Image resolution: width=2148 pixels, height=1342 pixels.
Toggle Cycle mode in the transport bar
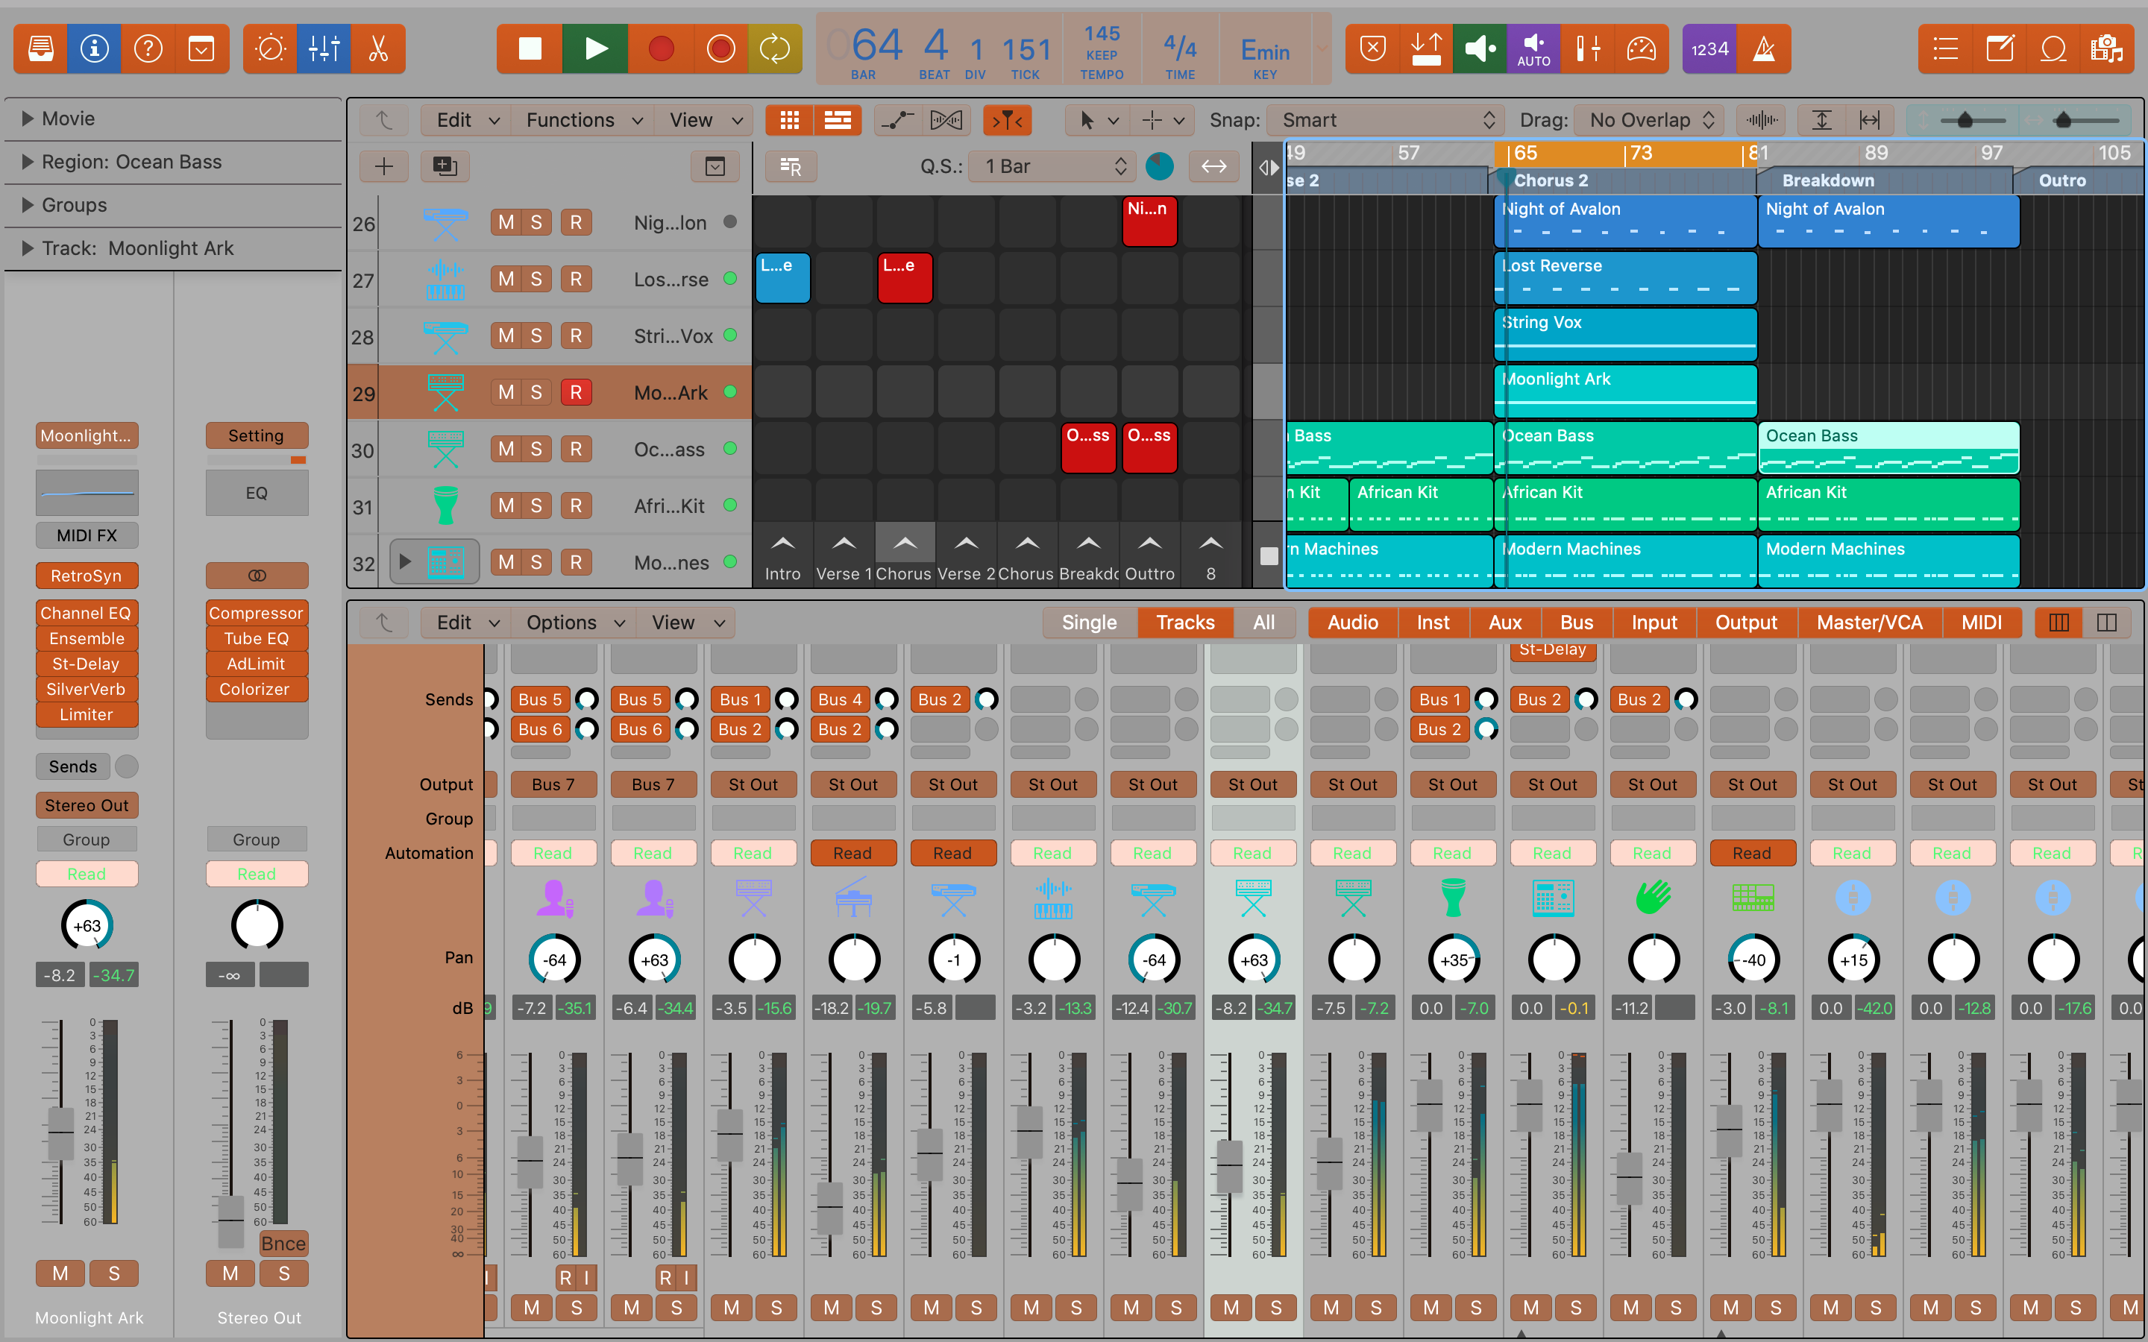[x=774, y=48]
